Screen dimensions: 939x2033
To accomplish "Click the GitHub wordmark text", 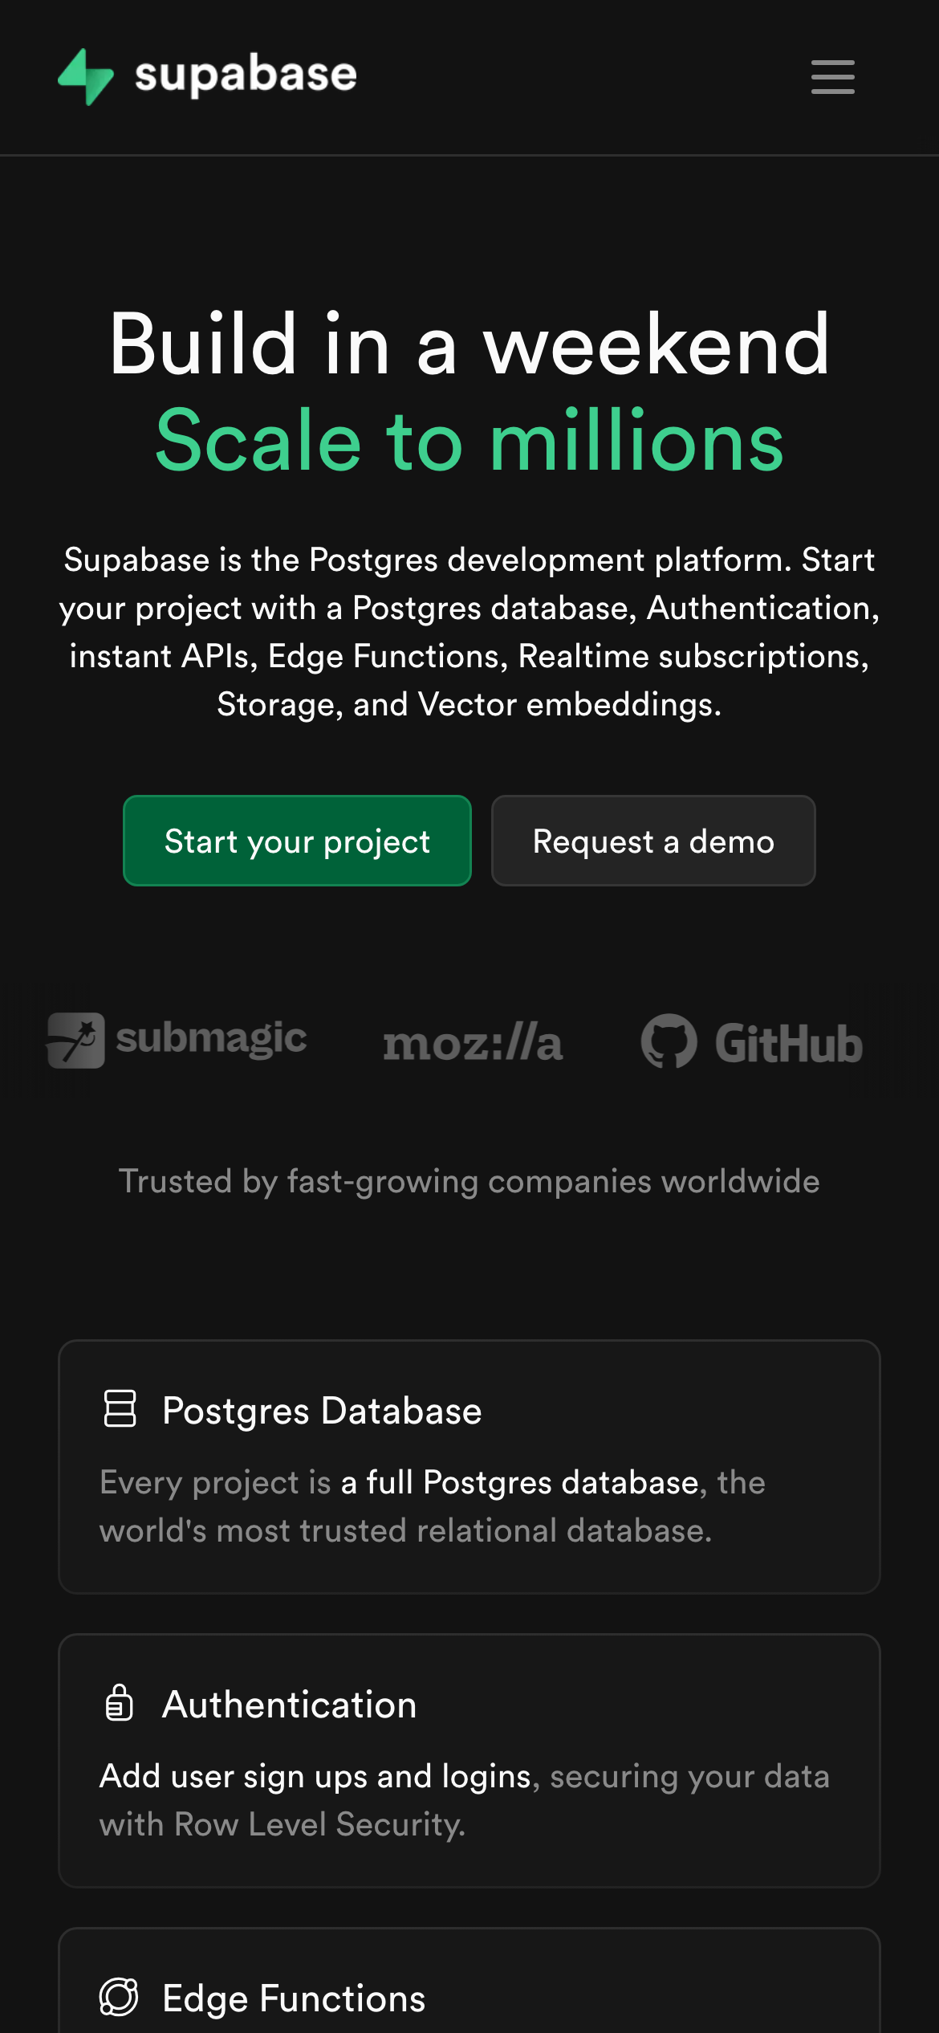I will (x=789, y=1044).
